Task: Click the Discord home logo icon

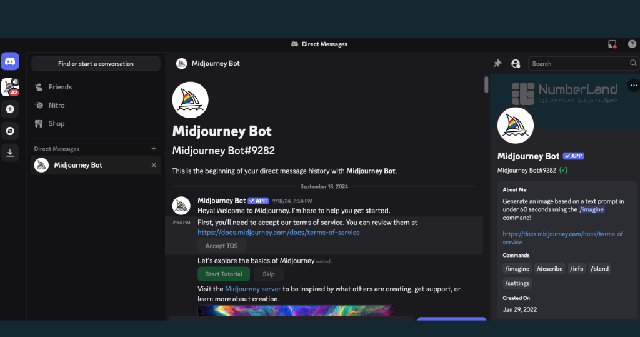Action: pos(10,61)
